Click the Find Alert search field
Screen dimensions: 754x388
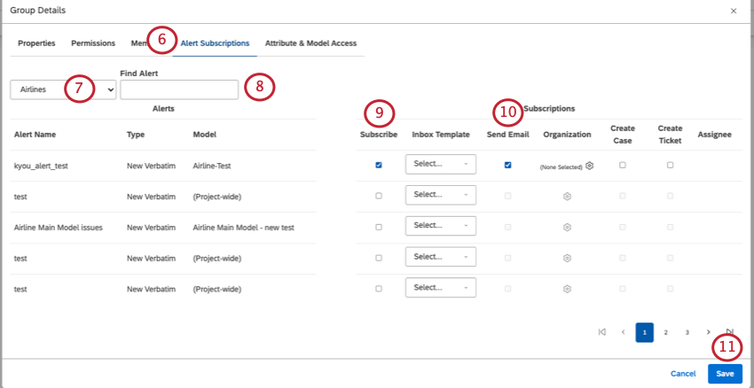[x=179, y=89]
